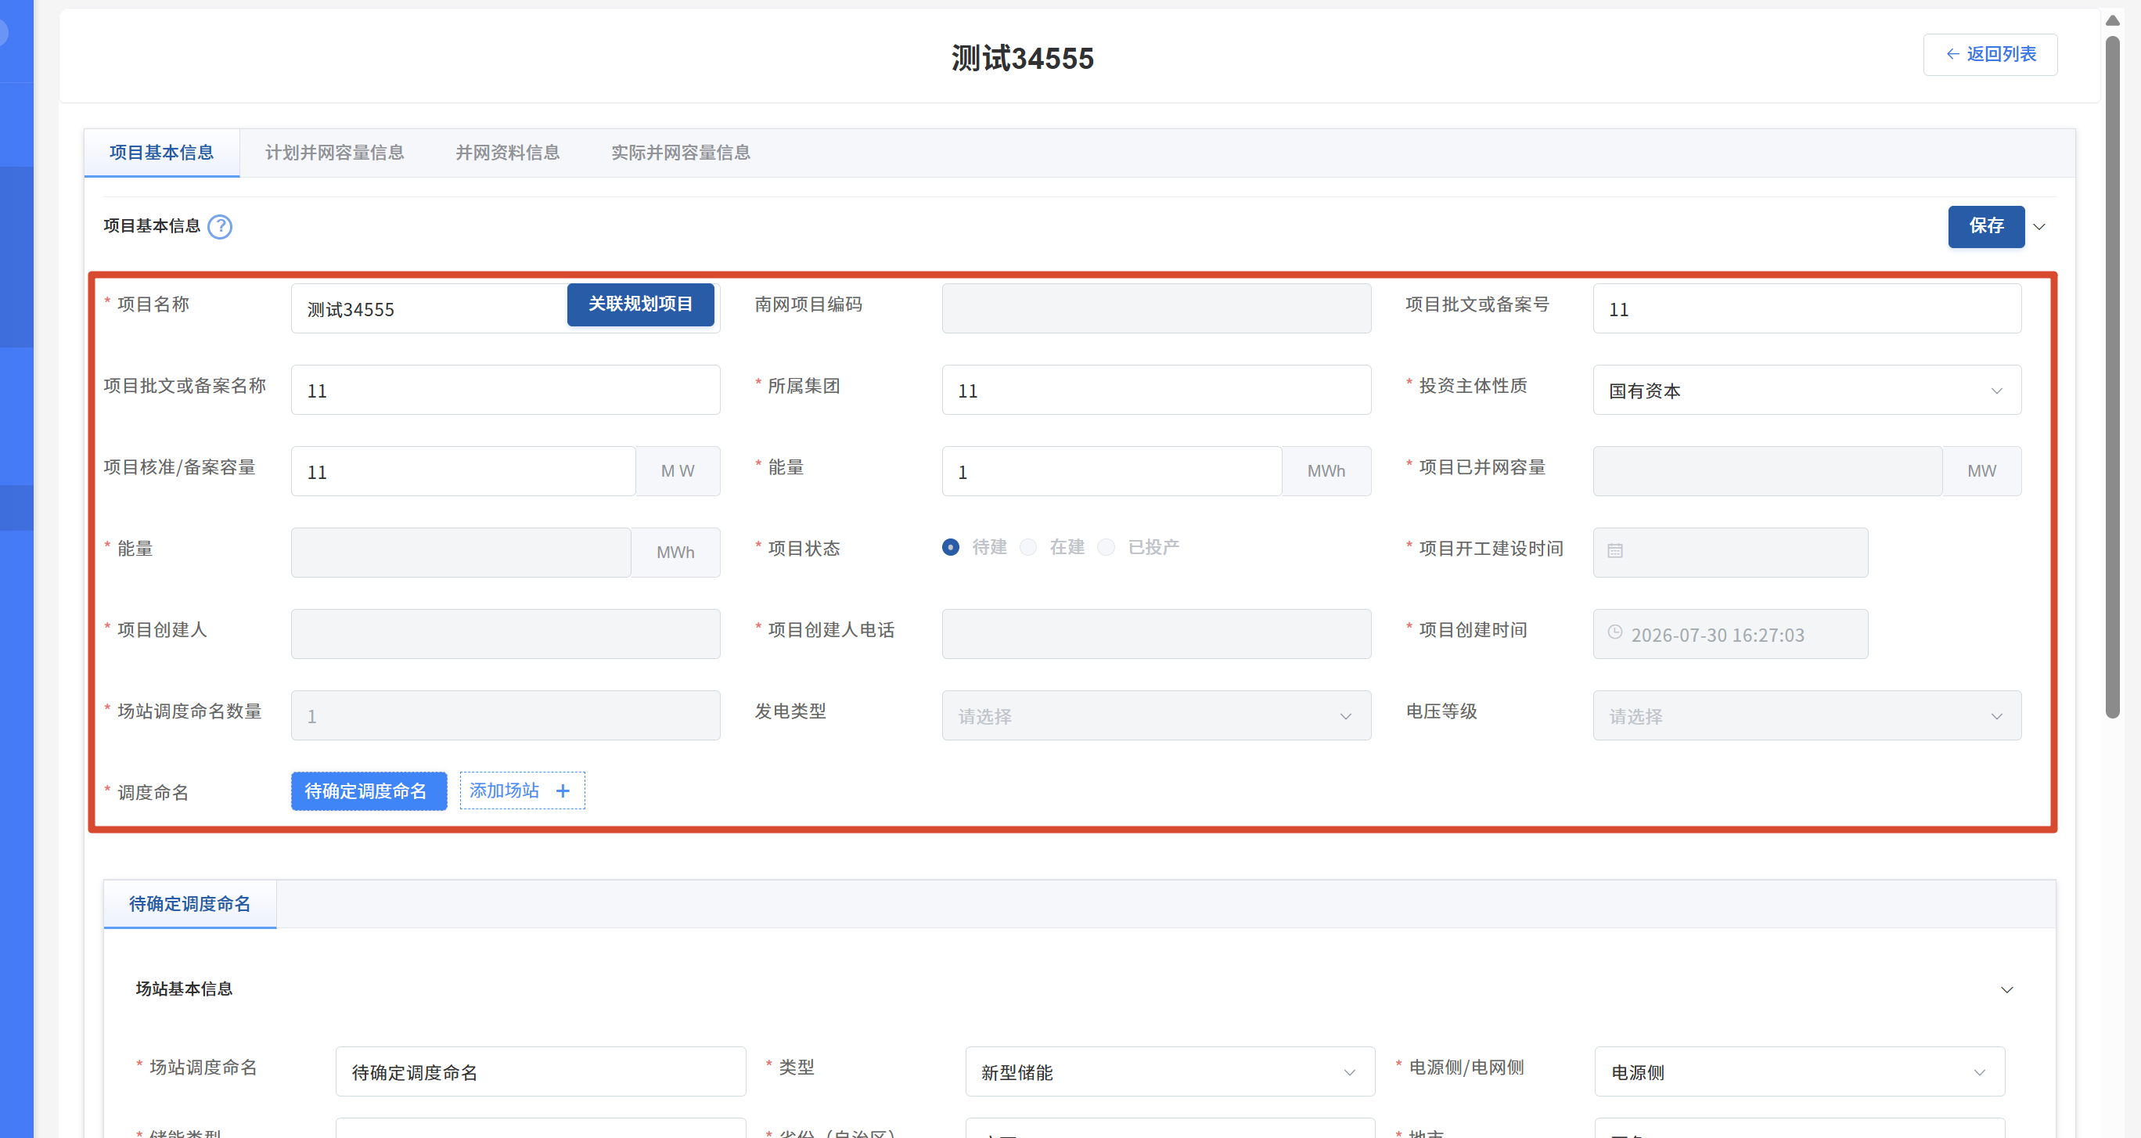
Task: Switch to the 并网资料信息 tab
Action: (507, 152)
